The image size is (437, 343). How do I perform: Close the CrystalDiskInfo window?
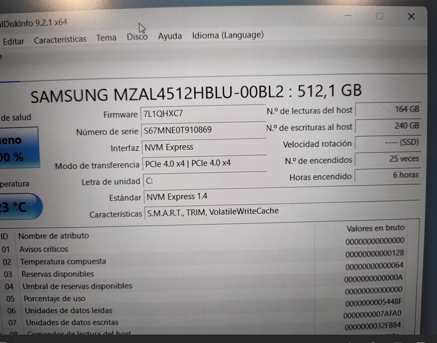coord(411,16)
